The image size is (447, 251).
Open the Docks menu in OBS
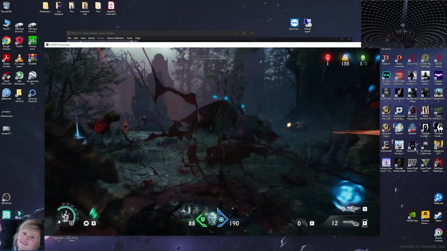[91, 38]
